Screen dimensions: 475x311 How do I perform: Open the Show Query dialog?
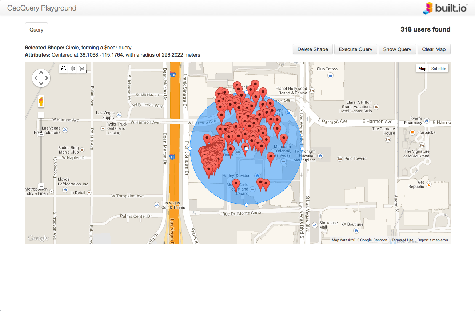[x=397, y=49]
